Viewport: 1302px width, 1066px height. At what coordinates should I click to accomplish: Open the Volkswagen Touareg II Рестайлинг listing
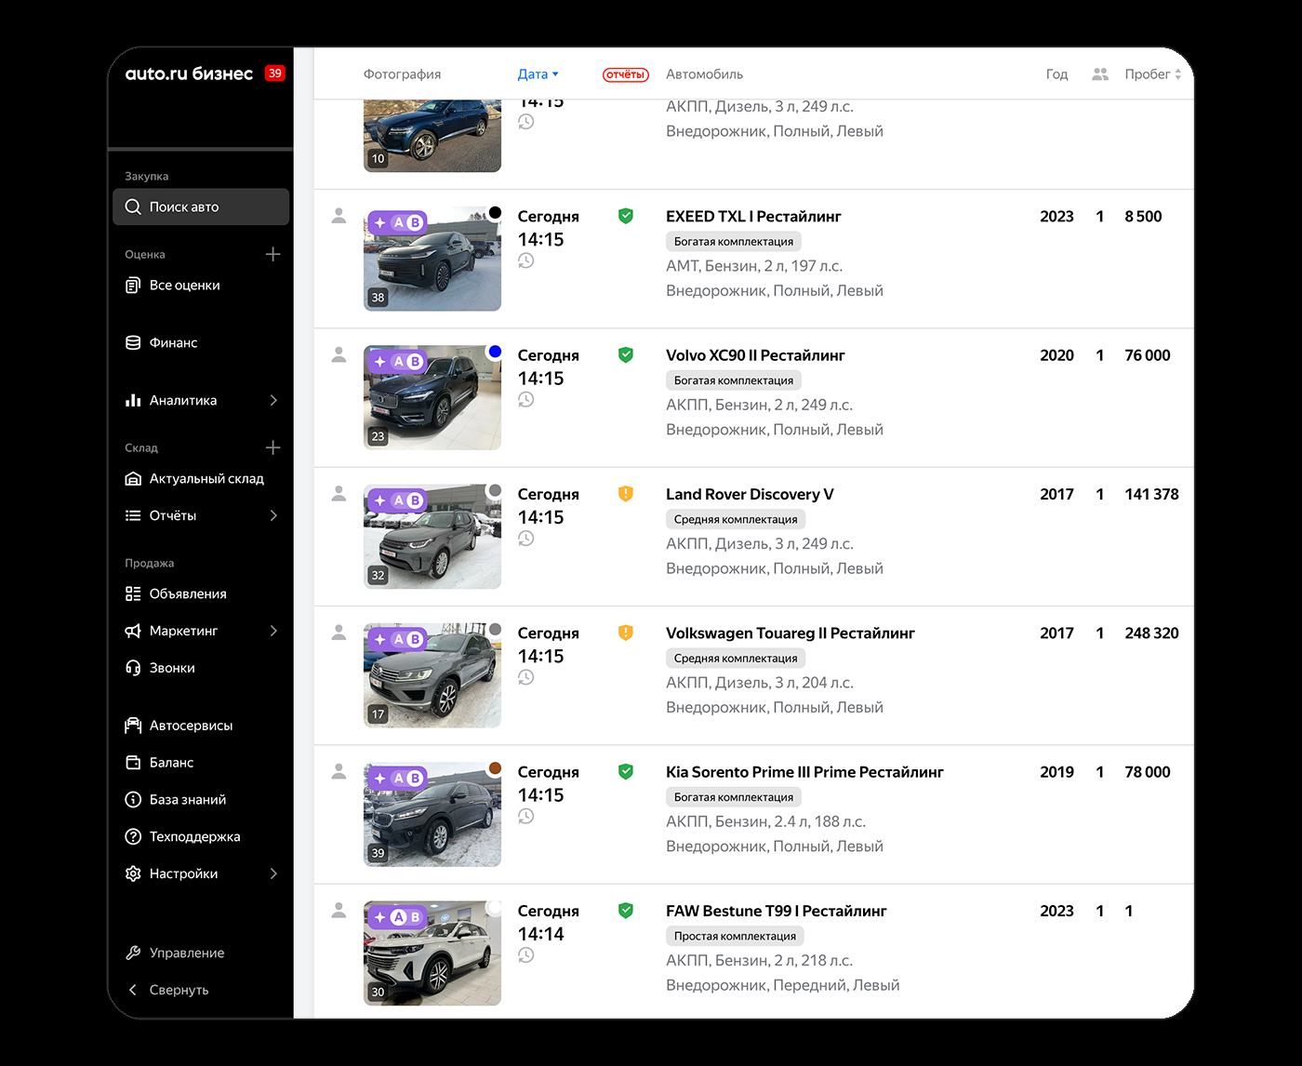click(x=790, y=633)
